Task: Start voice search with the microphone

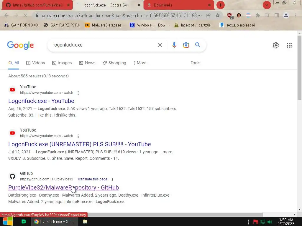Action: point(174,45)
